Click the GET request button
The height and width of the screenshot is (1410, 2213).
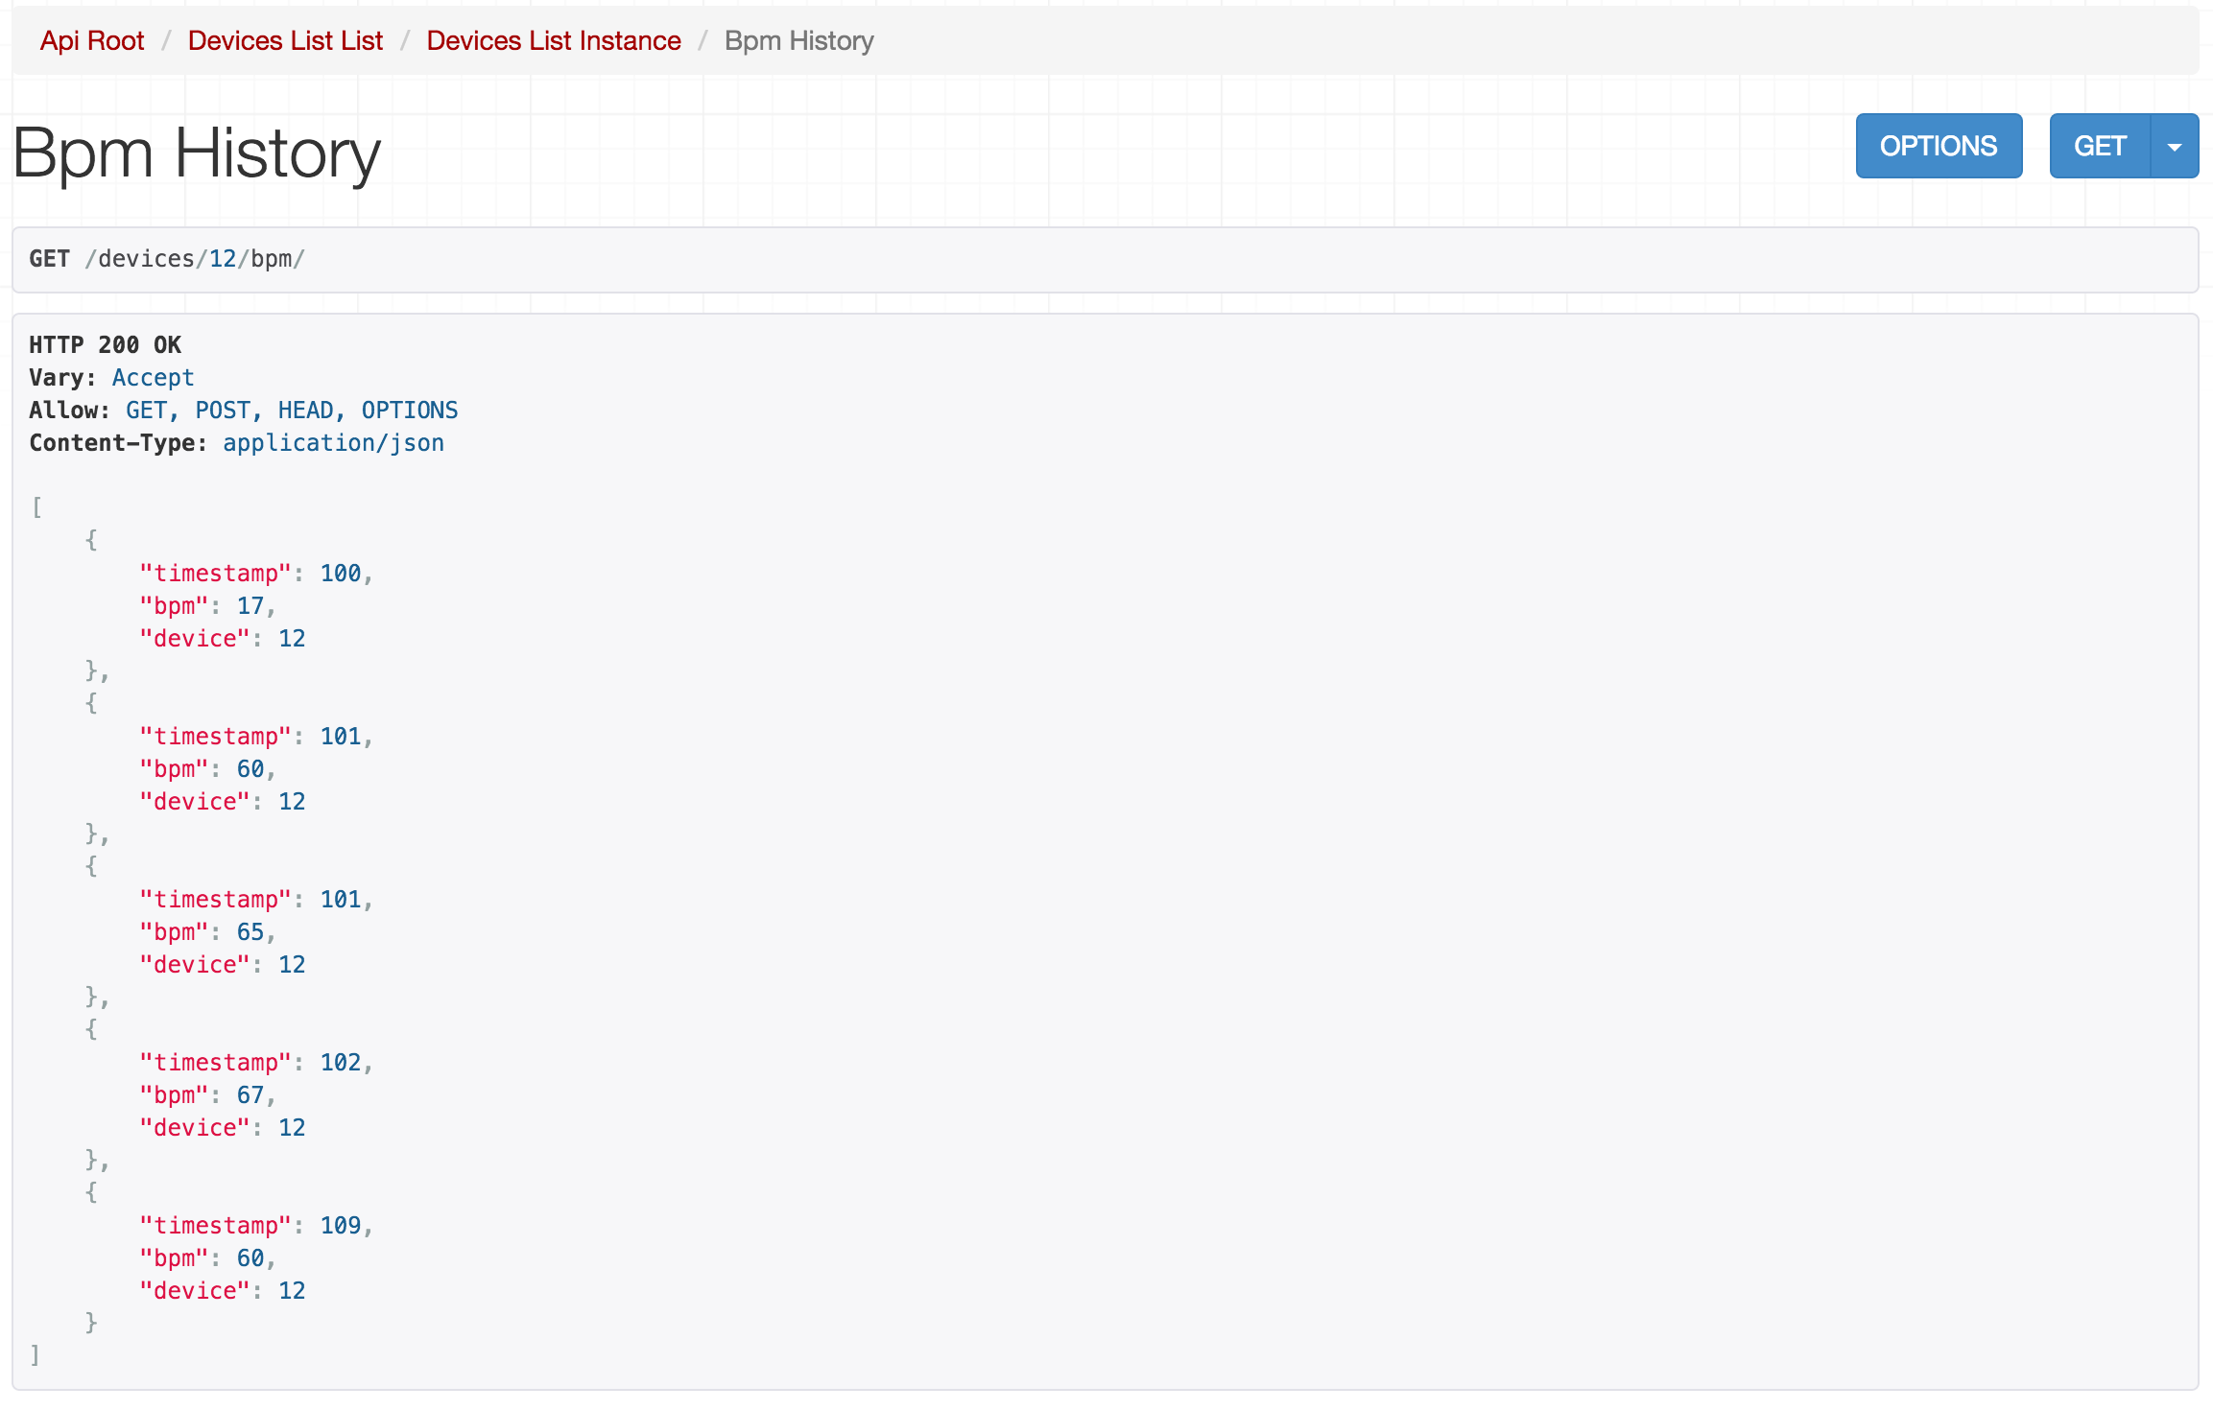2100,146
